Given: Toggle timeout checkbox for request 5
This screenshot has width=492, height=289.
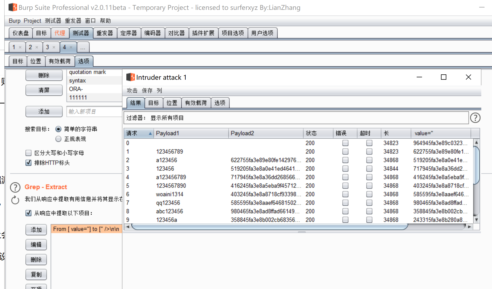Looking at the screenshot, I should pyautogui.click(x=369, y=186).
